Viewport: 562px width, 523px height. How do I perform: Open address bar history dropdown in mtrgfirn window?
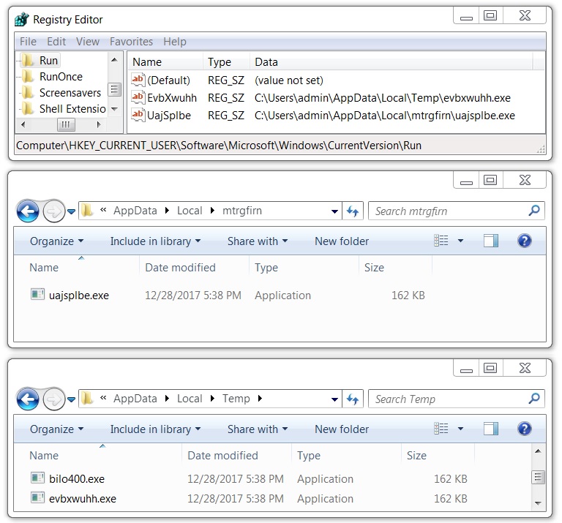[334, 211]
